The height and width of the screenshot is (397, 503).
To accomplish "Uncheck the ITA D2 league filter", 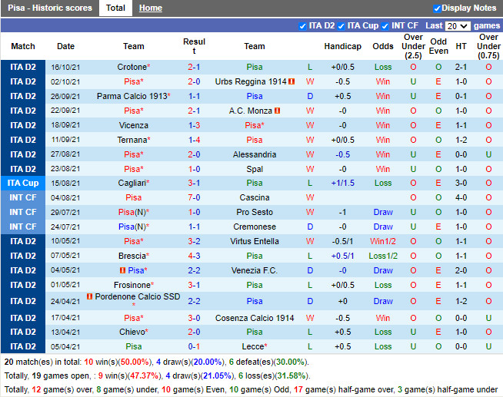I will click(x=302, y=26).
